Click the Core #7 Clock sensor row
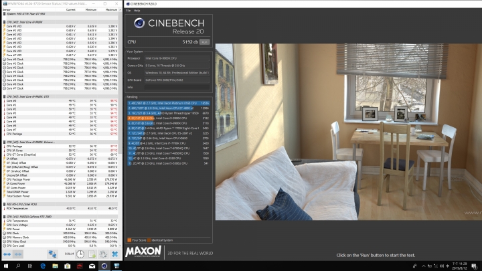 [x=60, y=88]
